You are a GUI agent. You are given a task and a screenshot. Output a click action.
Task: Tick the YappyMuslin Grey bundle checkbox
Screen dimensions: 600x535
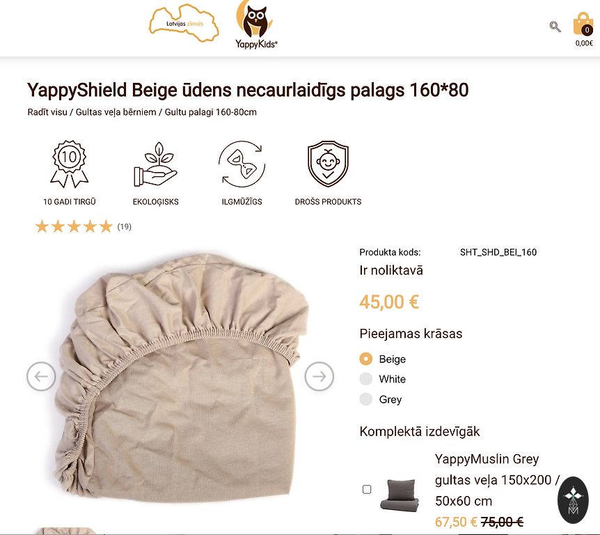pos(367,490)
